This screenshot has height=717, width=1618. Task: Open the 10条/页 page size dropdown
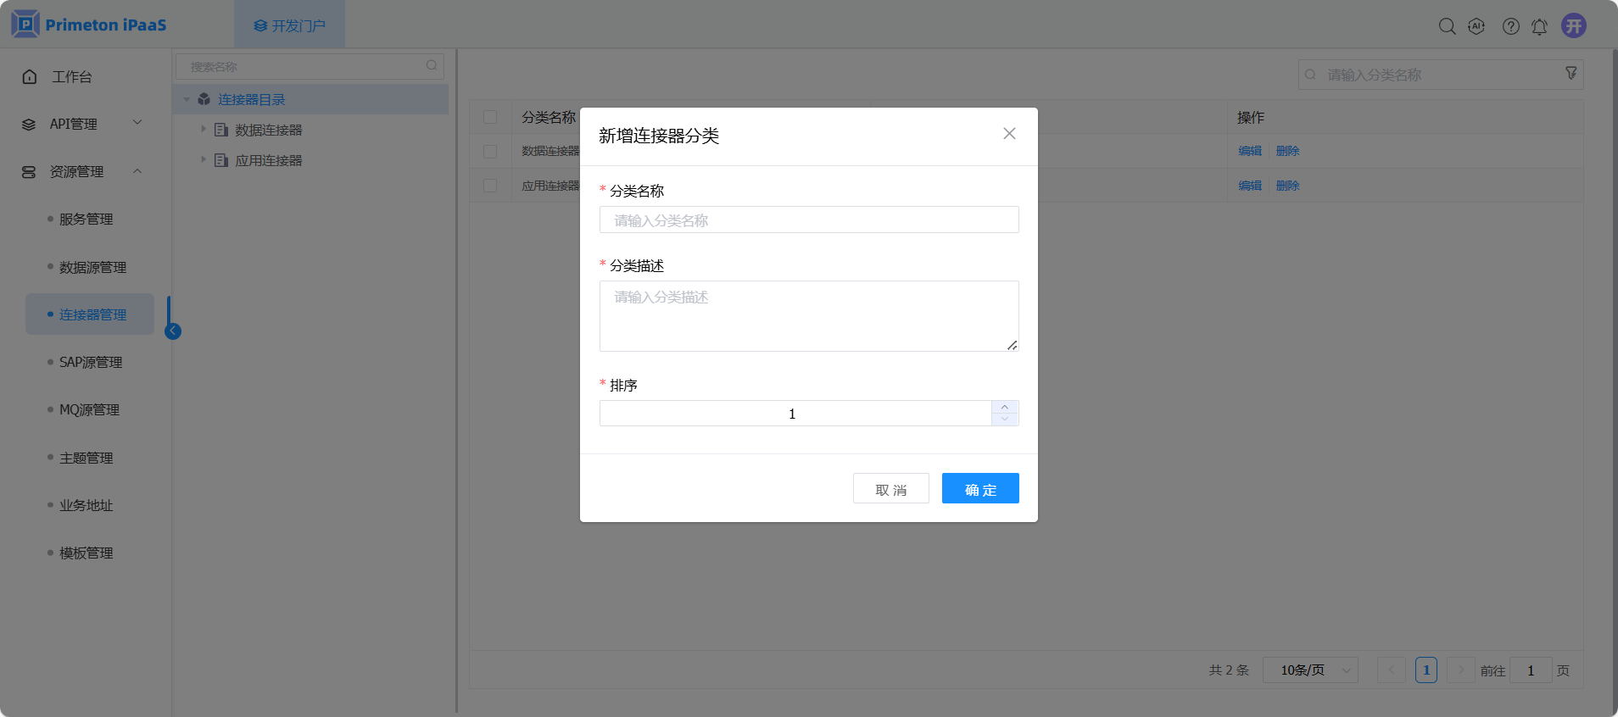pyautogui.click(x=1310, y=670)
